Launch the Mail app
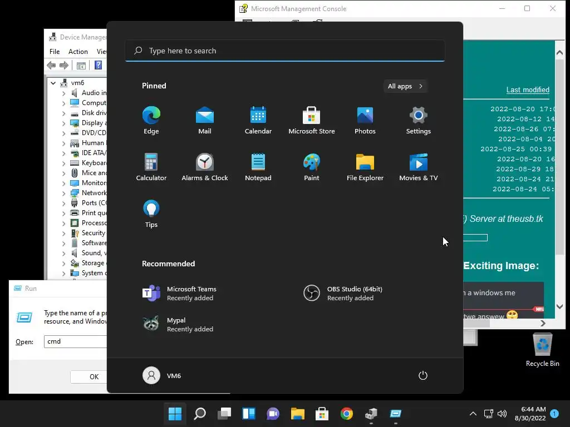 [205, 121]
